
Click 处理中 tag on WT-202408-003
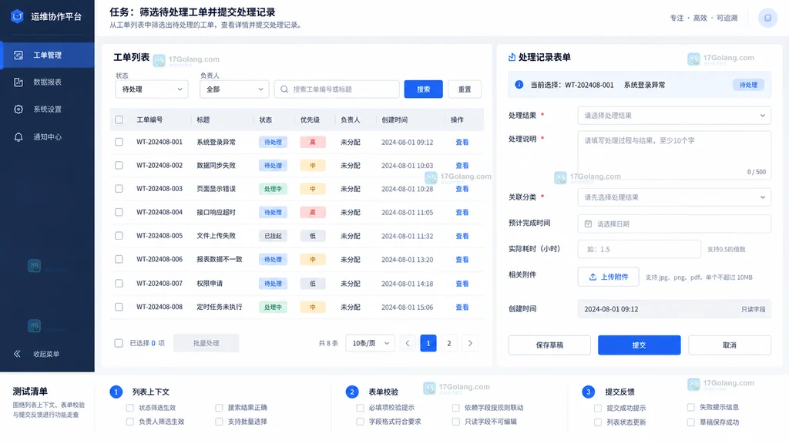coord(274,189)
